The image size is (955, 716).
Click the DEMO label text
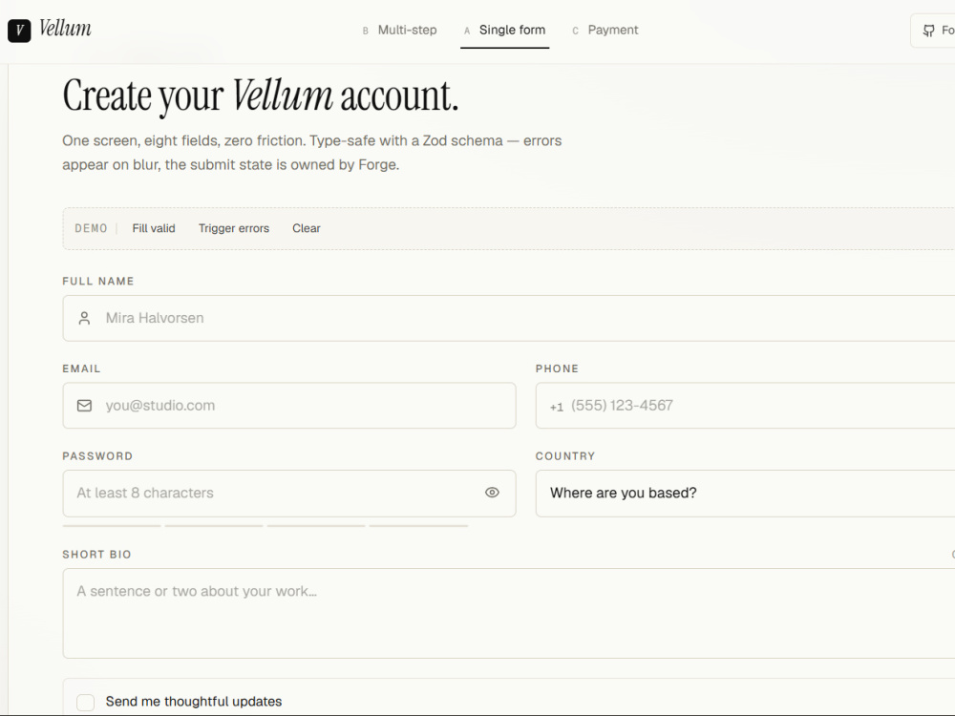point(91,228)
